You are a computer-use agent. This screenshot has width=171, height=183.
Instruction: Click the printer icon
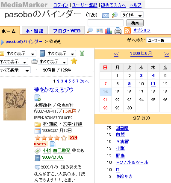[x=118, y=31]
